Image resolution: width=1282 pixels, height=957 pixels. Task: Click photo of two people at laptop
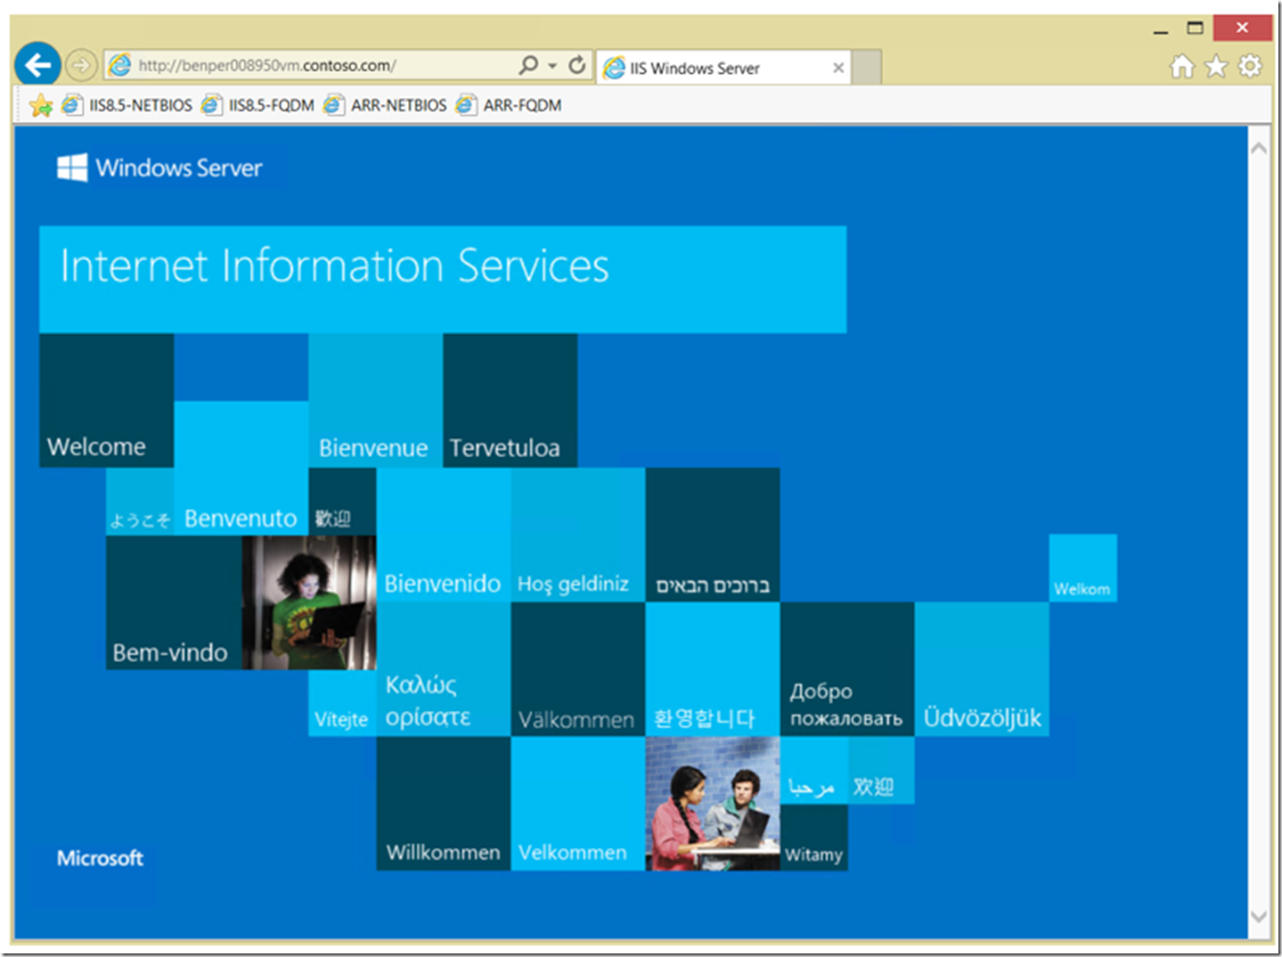click(x=712, y=804)
